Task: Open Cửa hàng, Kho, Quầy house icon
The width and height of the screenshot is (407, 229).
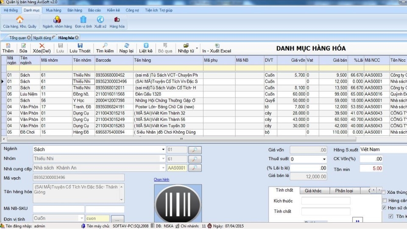Action: click(20, 20)
